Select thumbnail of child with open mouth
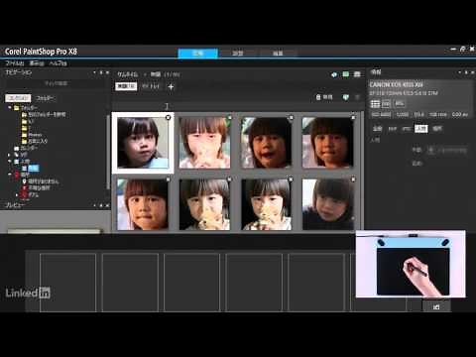476x357 pixels. (267, 143)
